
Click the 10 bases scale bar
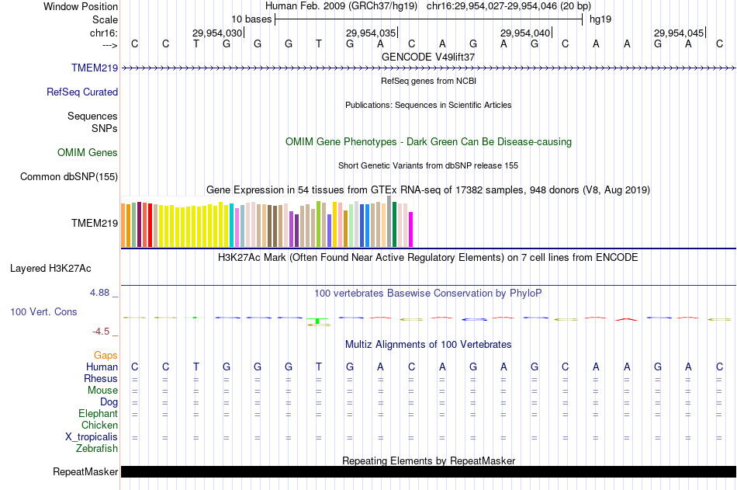click(x=429, y=19)
